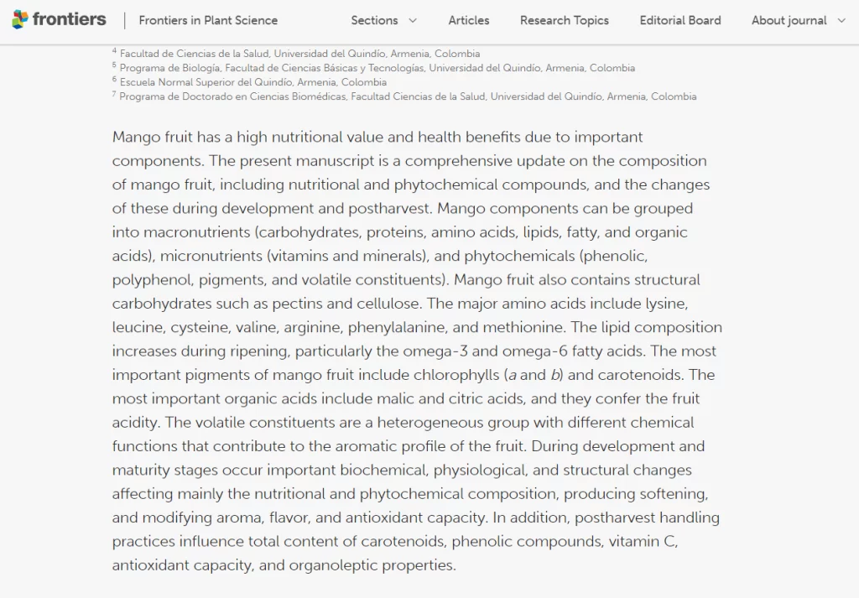
Task: Click the italic "a" after chlorophylls
Action: click(512, 375)
